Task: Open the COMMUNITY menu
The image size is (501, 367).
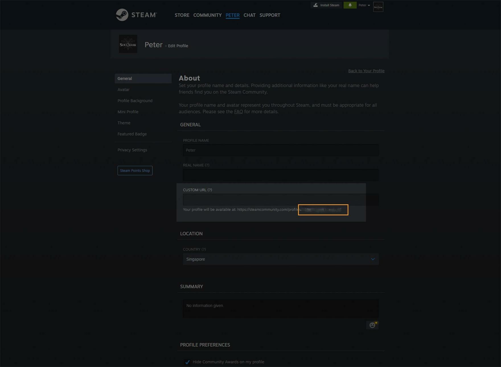Action: (x=207, y=15)
